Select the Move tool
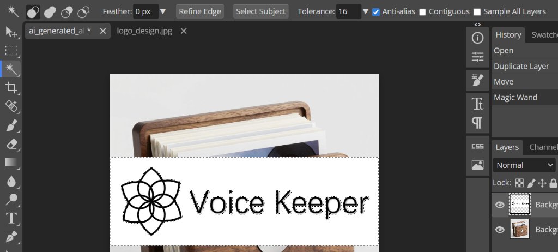The height and width of the screenshot is (252, 558). tap(11, 32)
